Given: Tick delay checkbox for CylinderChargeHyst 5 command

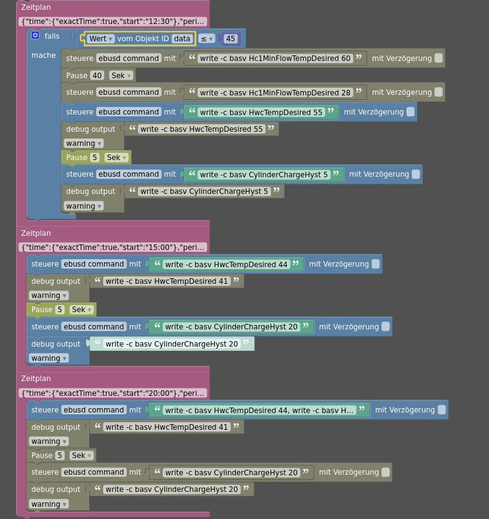Looking at the screenshot, I should [416, 174].
